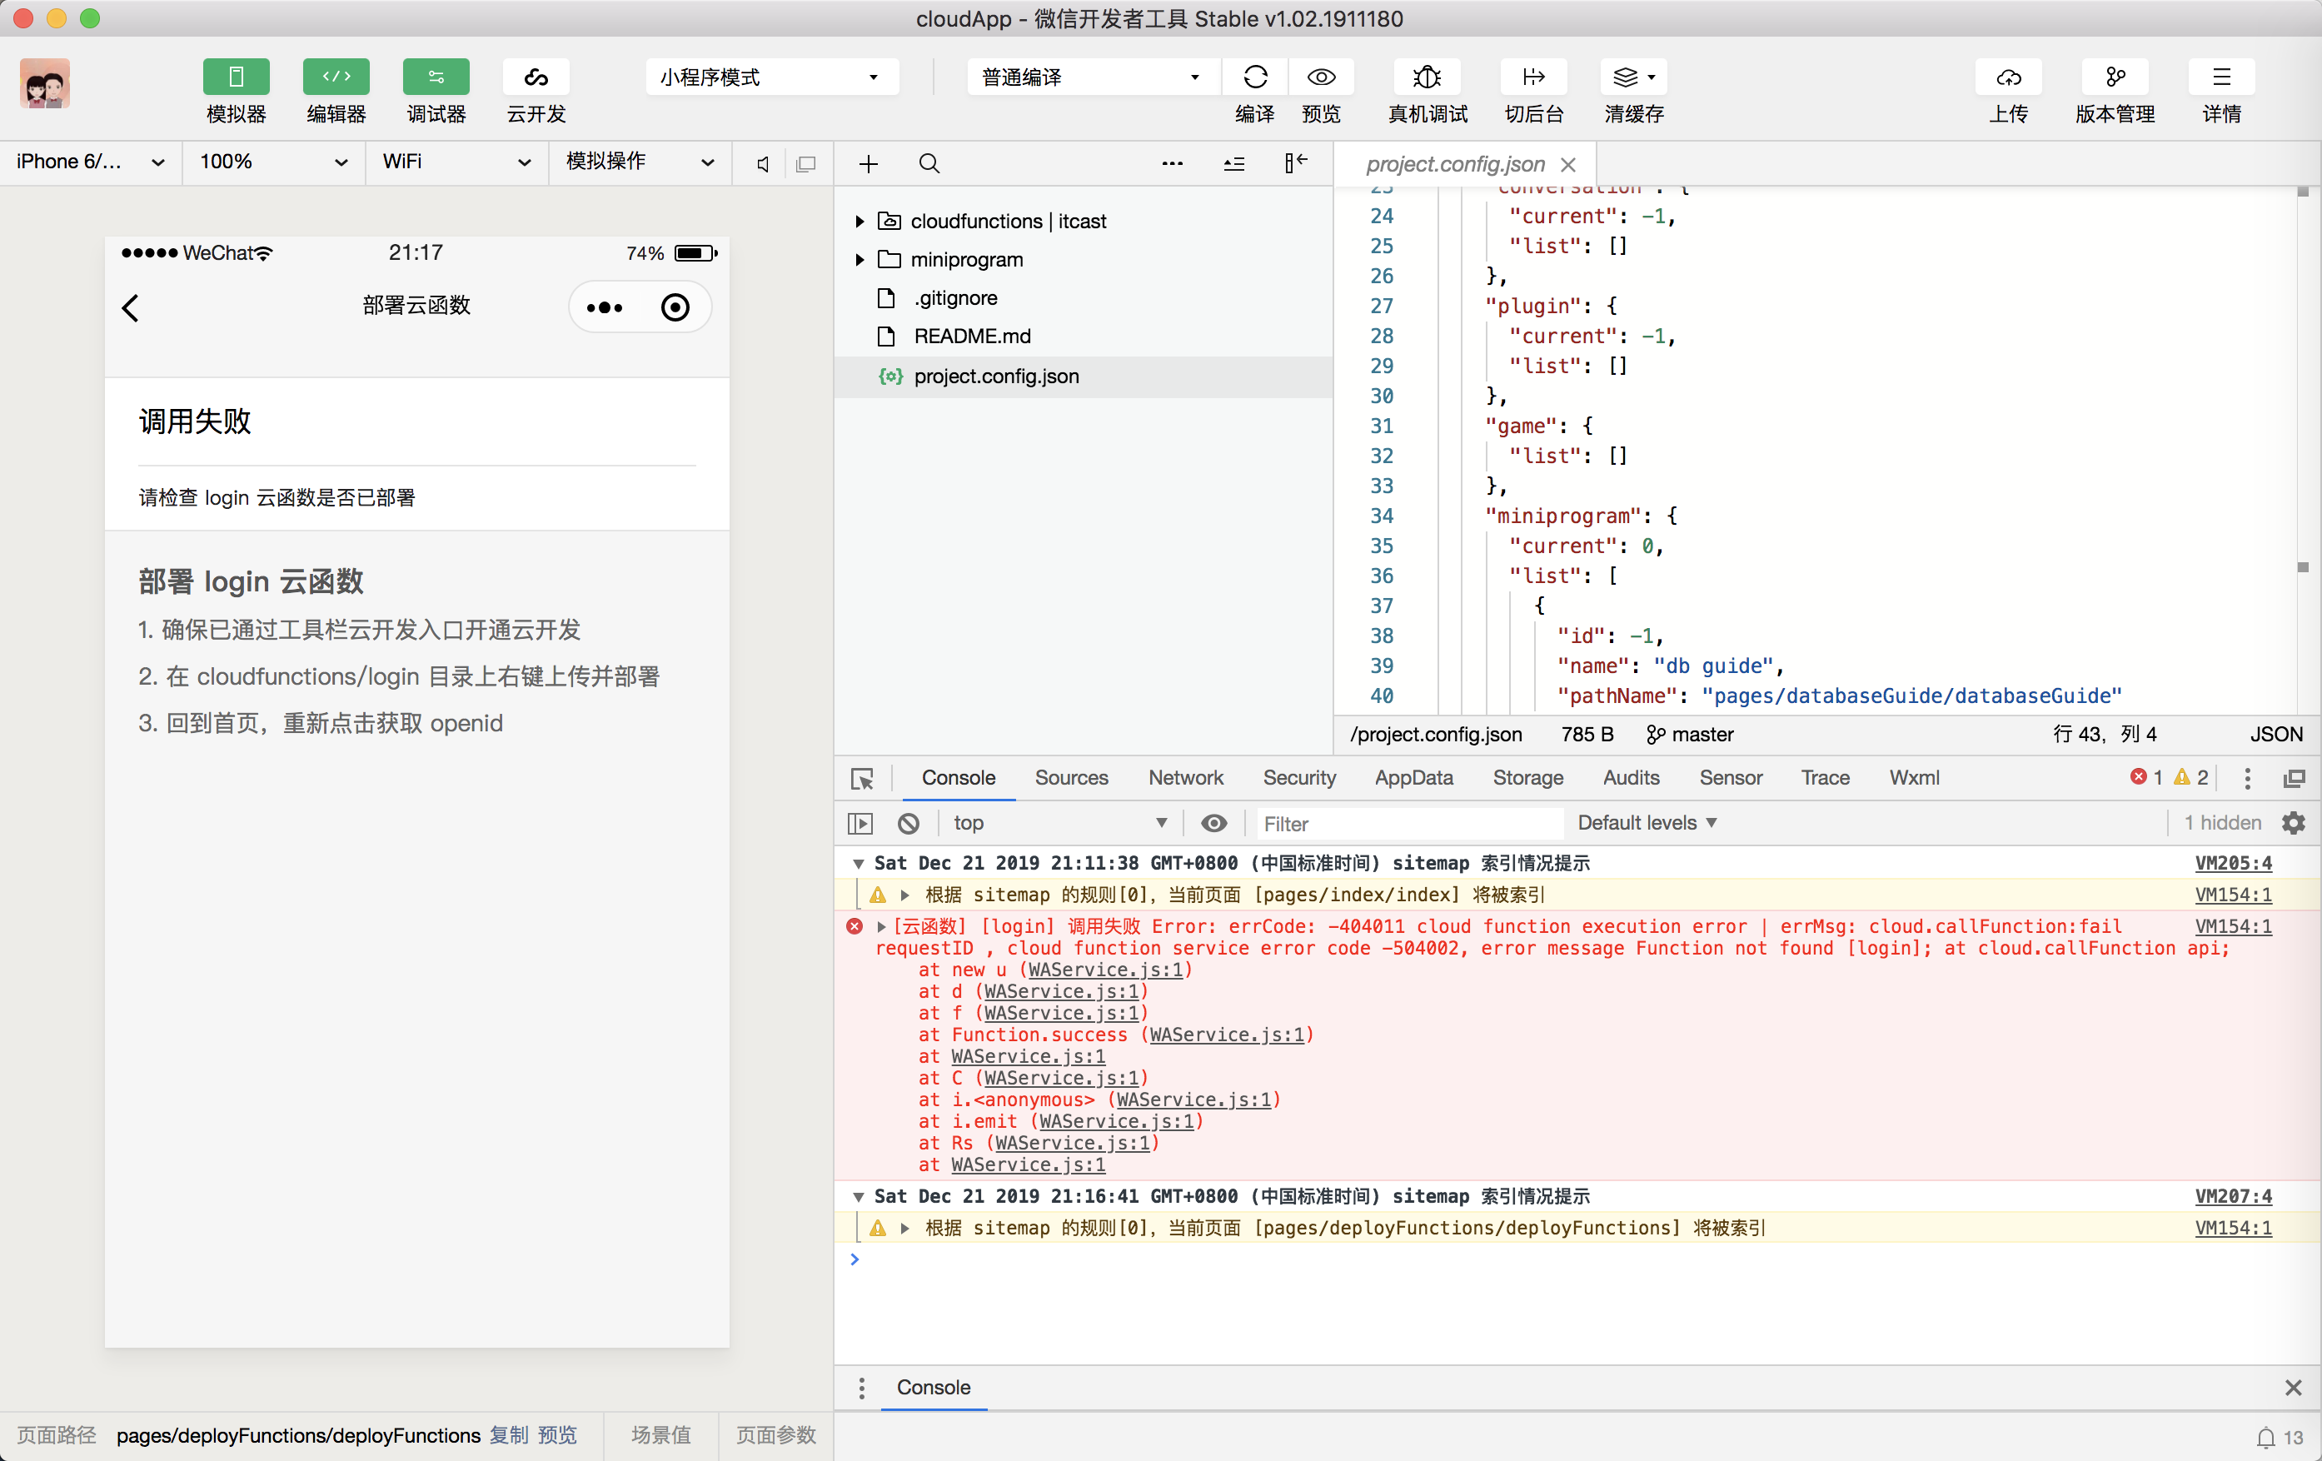
Task: Click the add new file plus icon
Action: coord(868,164)
